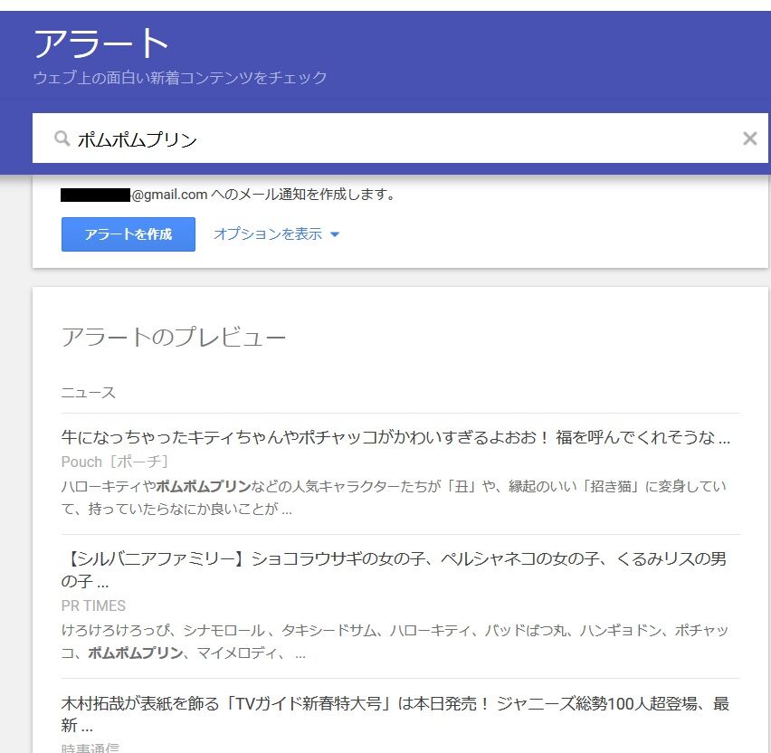
Task: Click the けろけろけろっぴ snippet text
Action: [x=395, y=642]
